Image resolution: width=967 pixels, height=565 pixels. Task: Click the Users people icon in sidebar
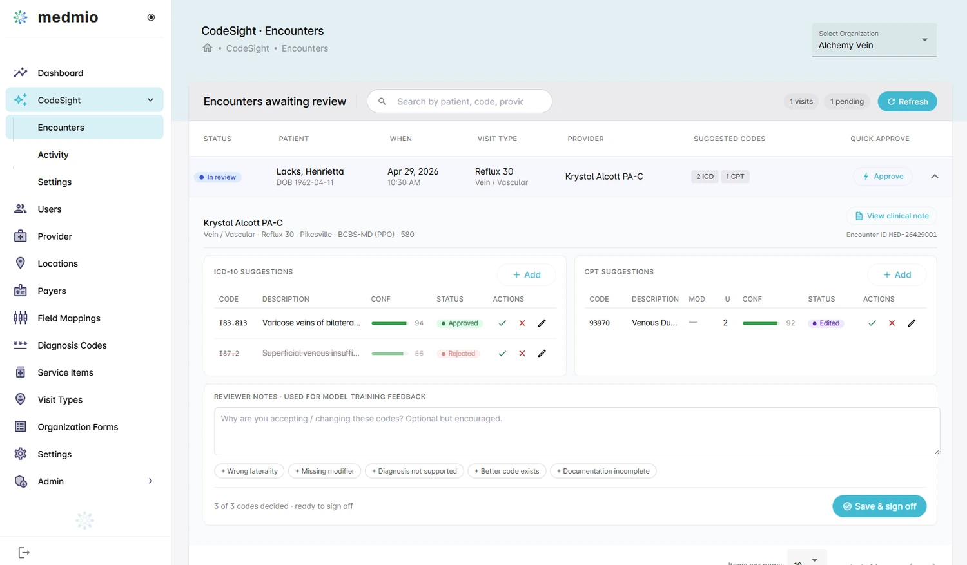click(21, 209)
